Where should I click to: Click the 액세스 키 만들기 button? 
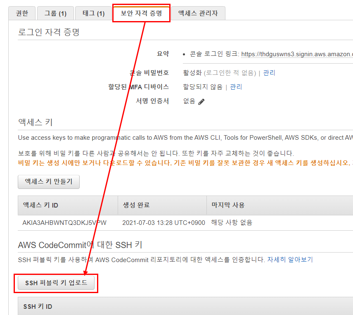(x=49, y=181)
